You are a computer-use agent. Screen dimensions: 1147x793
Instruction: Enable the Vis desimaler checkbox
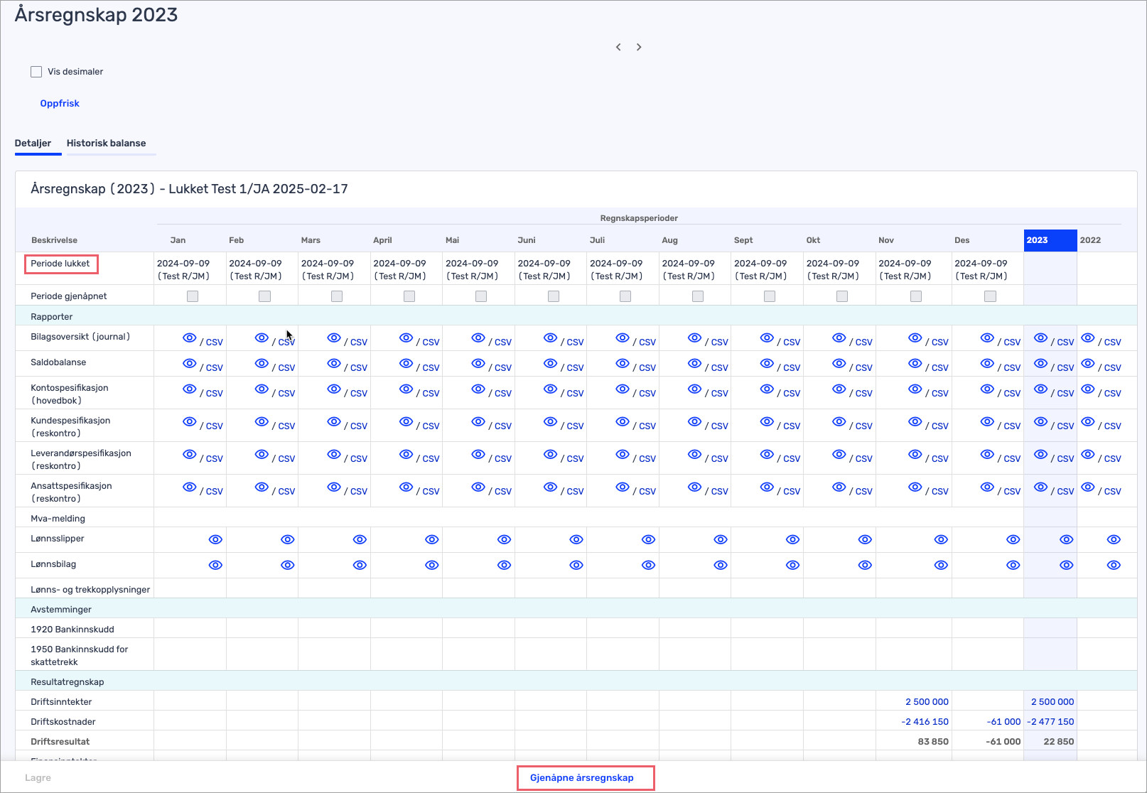[36, 72]
